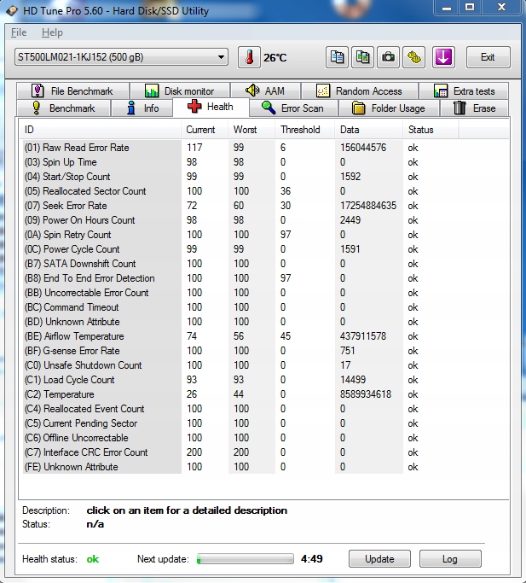Switch to the Folder Usage tab
This screenshot has width=526, height=583.
coord(389,108)
